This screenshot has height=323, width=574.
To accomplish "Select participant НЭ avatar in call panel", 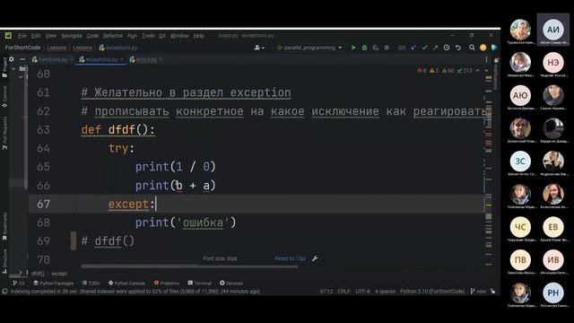I will tap(553, 63).
